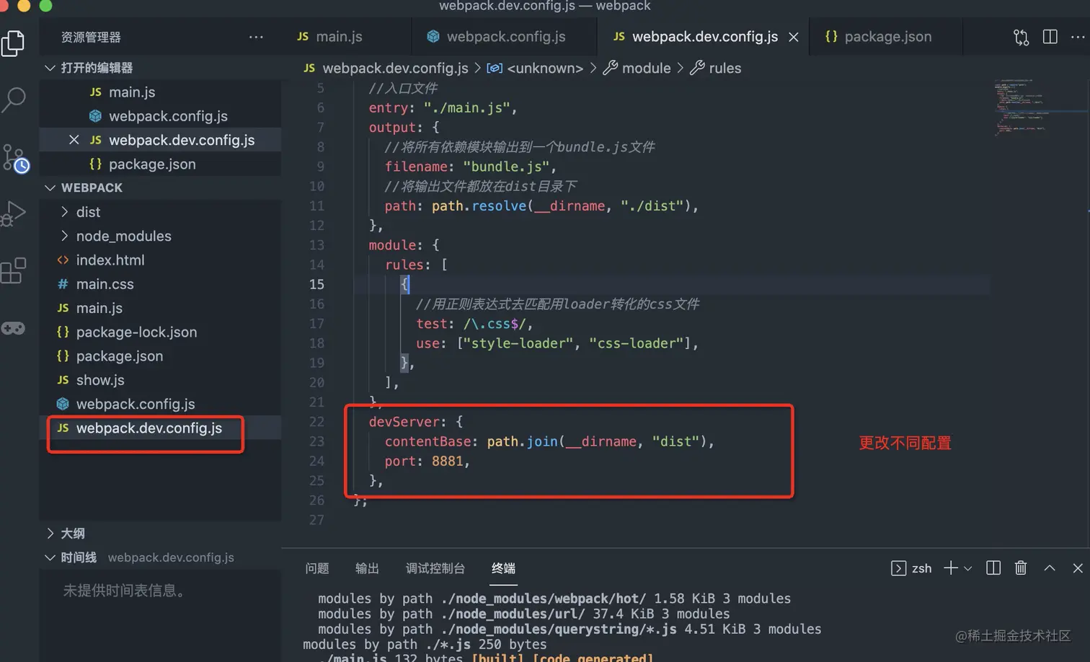This screenshot has height=662, width=1090.
Task: Collapse the 时间线 timeline section
Action: pyautogui.click(x=50, y=557)
